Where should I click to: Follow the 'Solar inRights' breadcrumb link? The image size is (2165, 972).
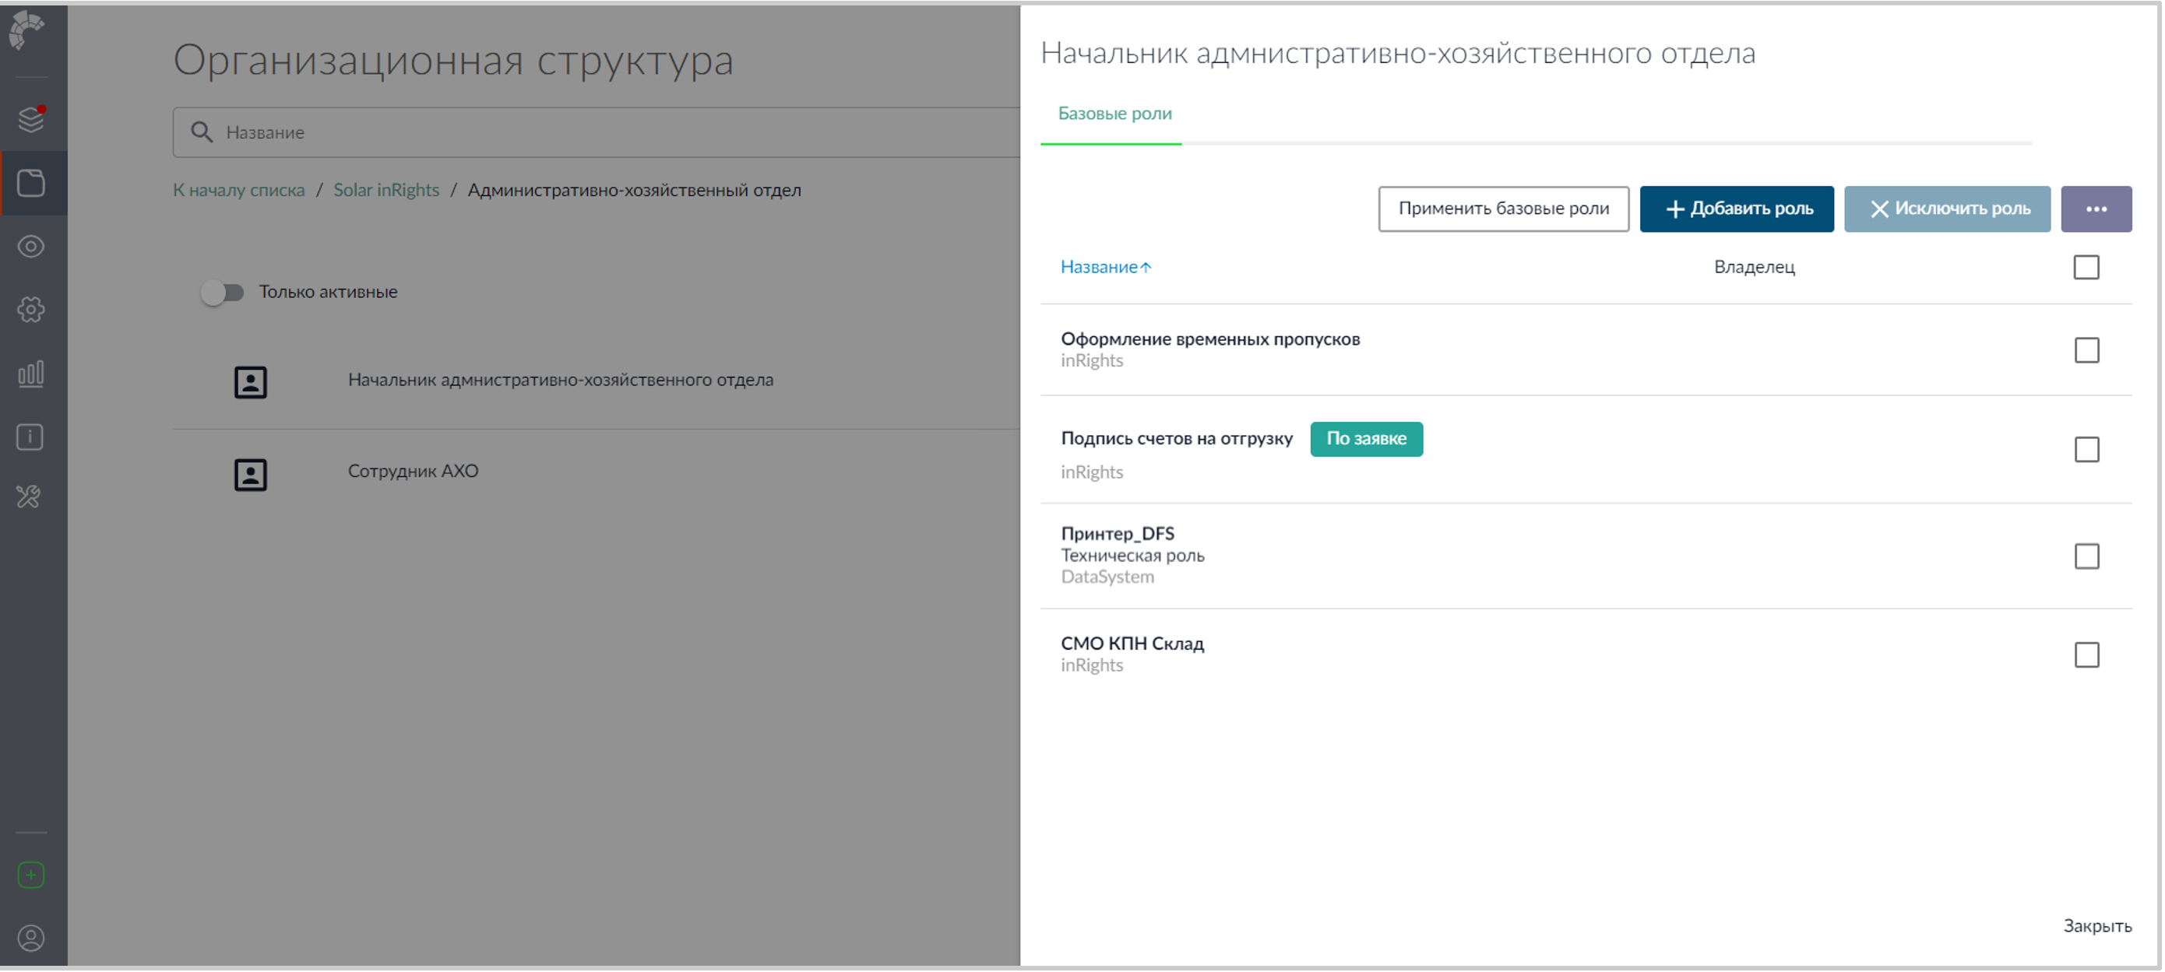(x=385, y=191)
